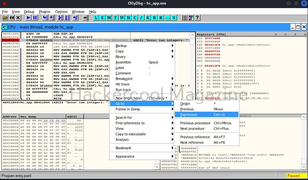
Task: Restart program with the rewind icon
Action: tap(12, 18)
